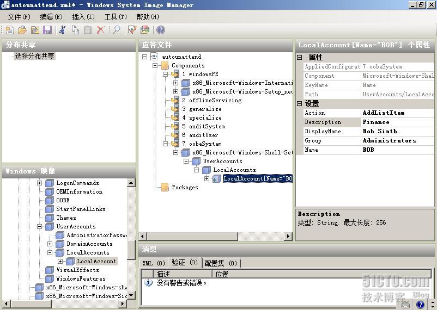This screenshot has height=310, width=437.
Task: Switch to the XML (0) messages tab
Action: pyautogui.click(x=154, y=263)
